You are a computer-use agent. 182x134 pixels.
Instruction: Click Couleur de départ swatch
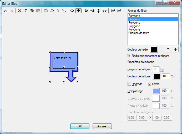pos(156,98)
